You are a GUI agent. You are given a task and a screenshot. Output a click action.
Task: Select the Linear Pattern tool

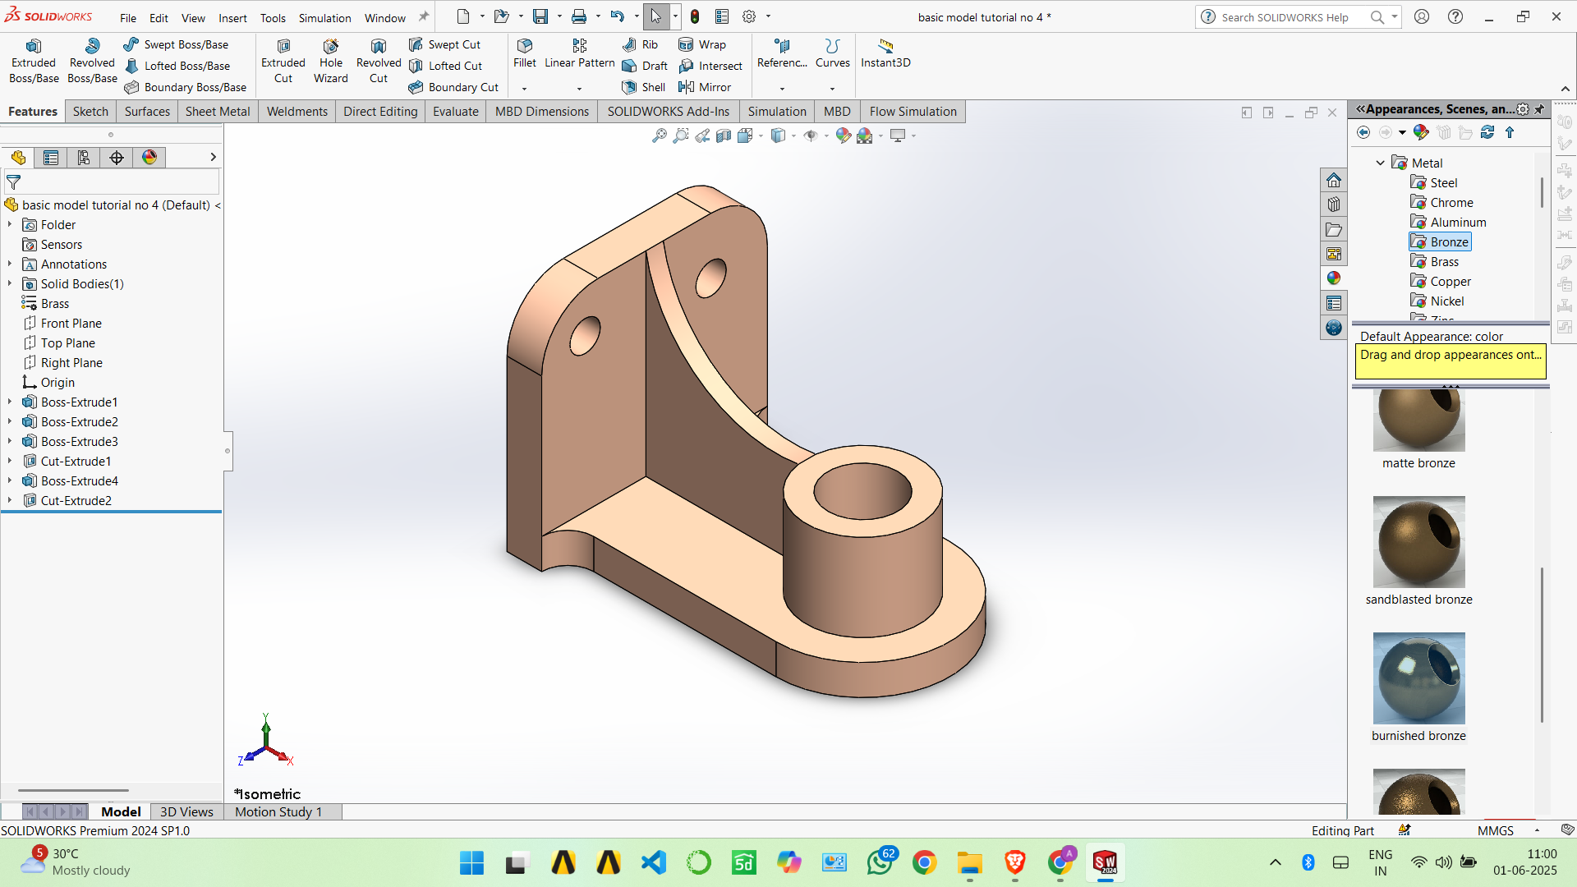[x=579, y=53]
